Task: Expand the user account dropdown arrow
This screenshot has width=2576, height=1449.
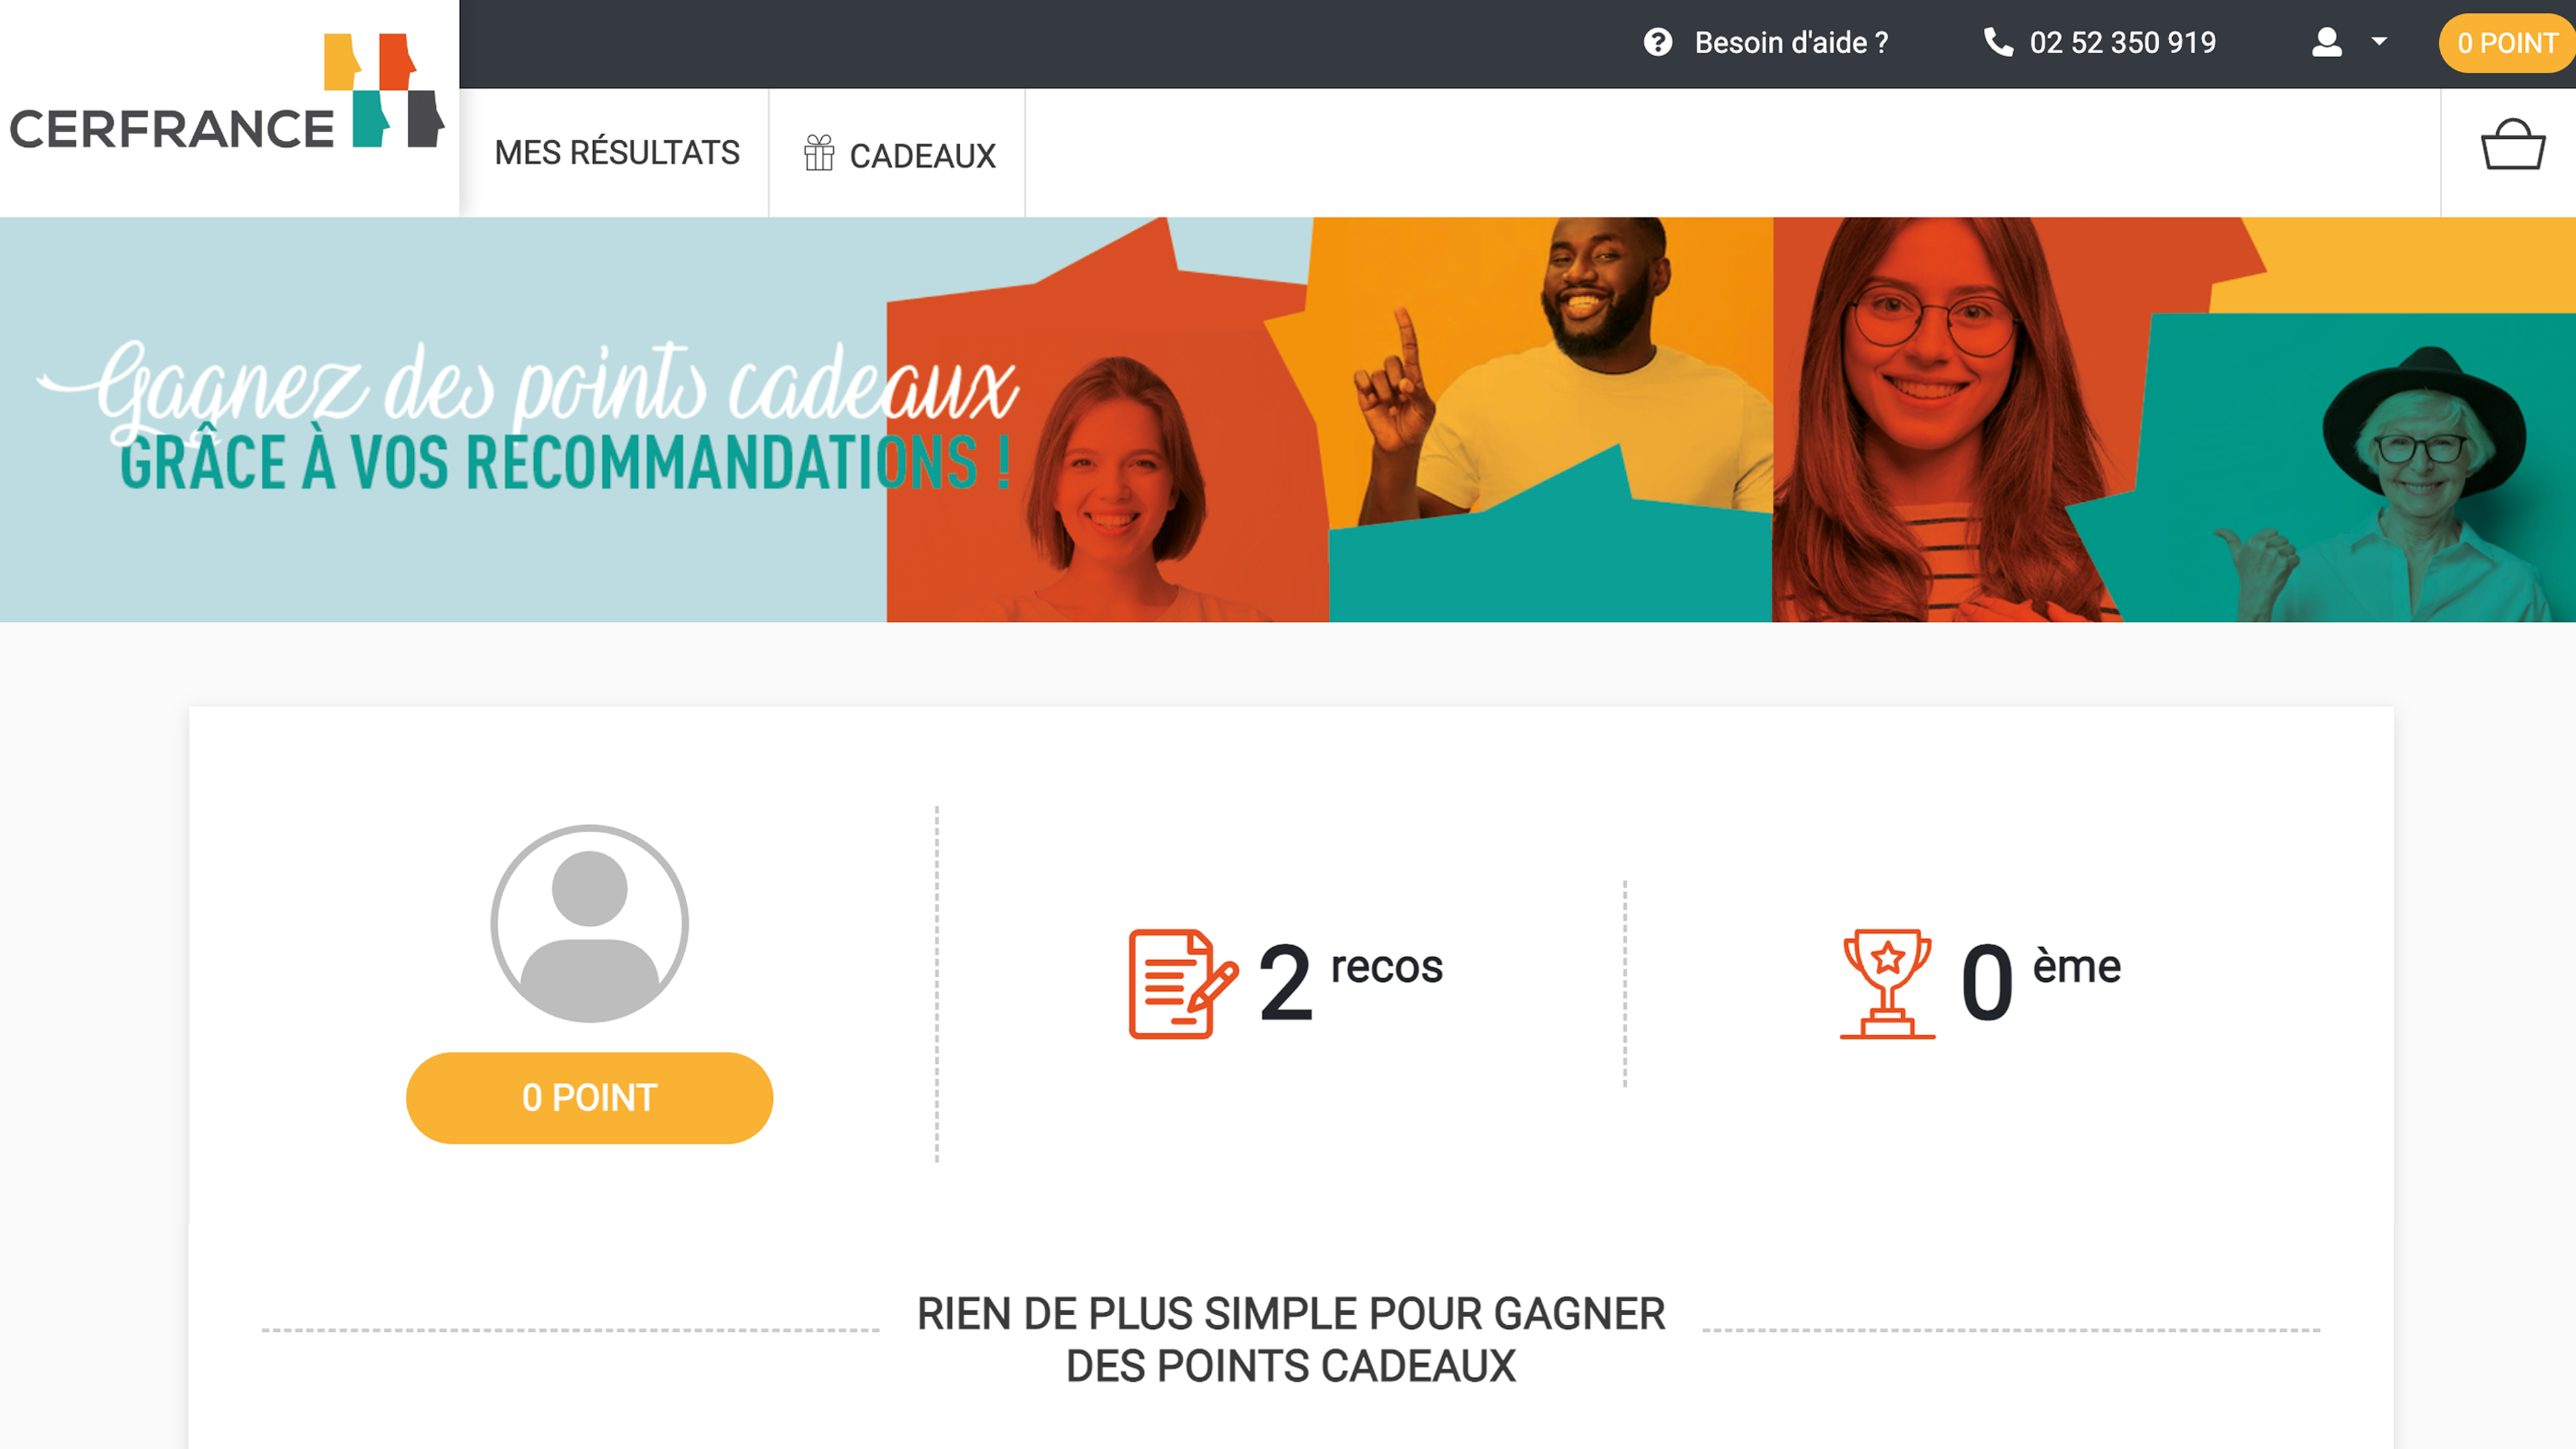Action: (x=2379, y=42)
